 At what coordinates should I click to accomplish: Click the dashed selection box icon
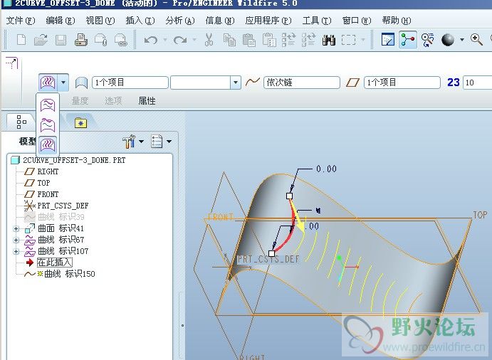pyautogui.click(x=349, y=40)
